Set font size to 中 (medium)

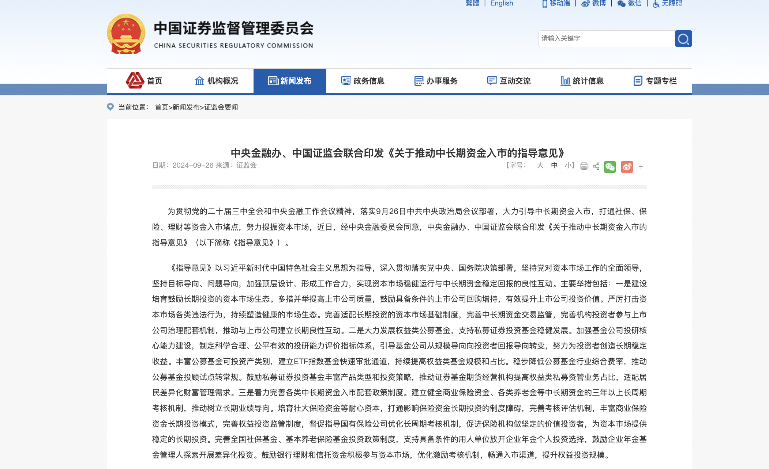(554, 165)
